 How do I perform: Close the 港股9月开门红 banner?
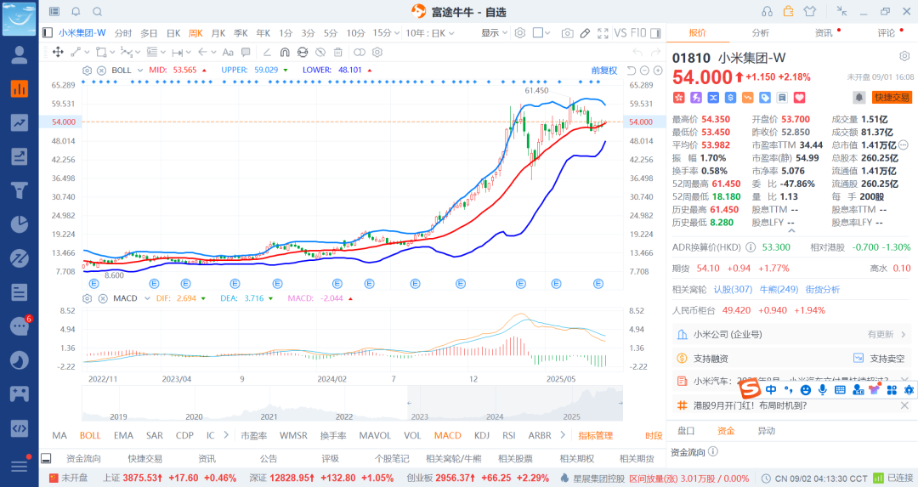pos(904,405)
